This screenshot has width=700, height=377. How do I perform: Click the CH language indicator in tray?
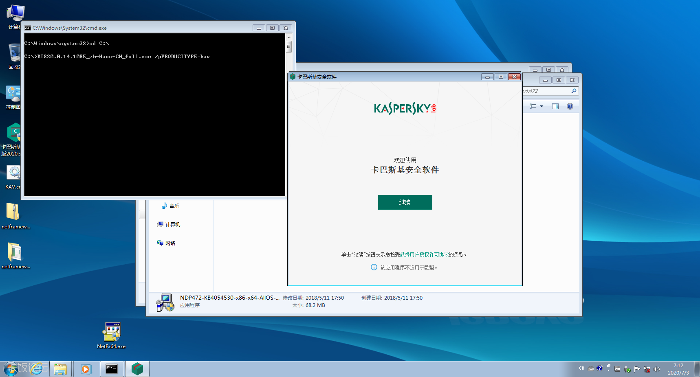coord(581,368)
